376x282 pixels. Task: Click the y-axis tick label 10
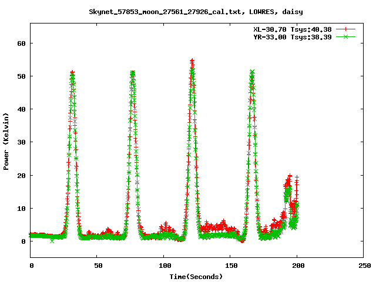[21, 209]
